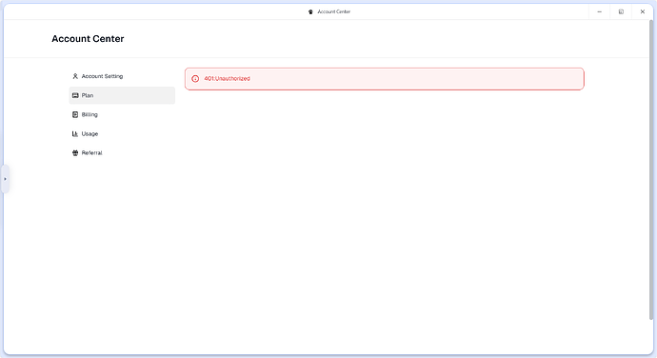Maximize the Account Center window
Viewport: 657px width, 358px height.
pyautogui.click(x=621, y=11)
